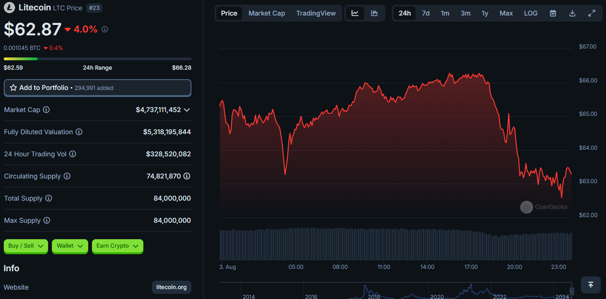Show 24 Hour Trading Vol info icon
606x299 pixels.
coord(73,154)
